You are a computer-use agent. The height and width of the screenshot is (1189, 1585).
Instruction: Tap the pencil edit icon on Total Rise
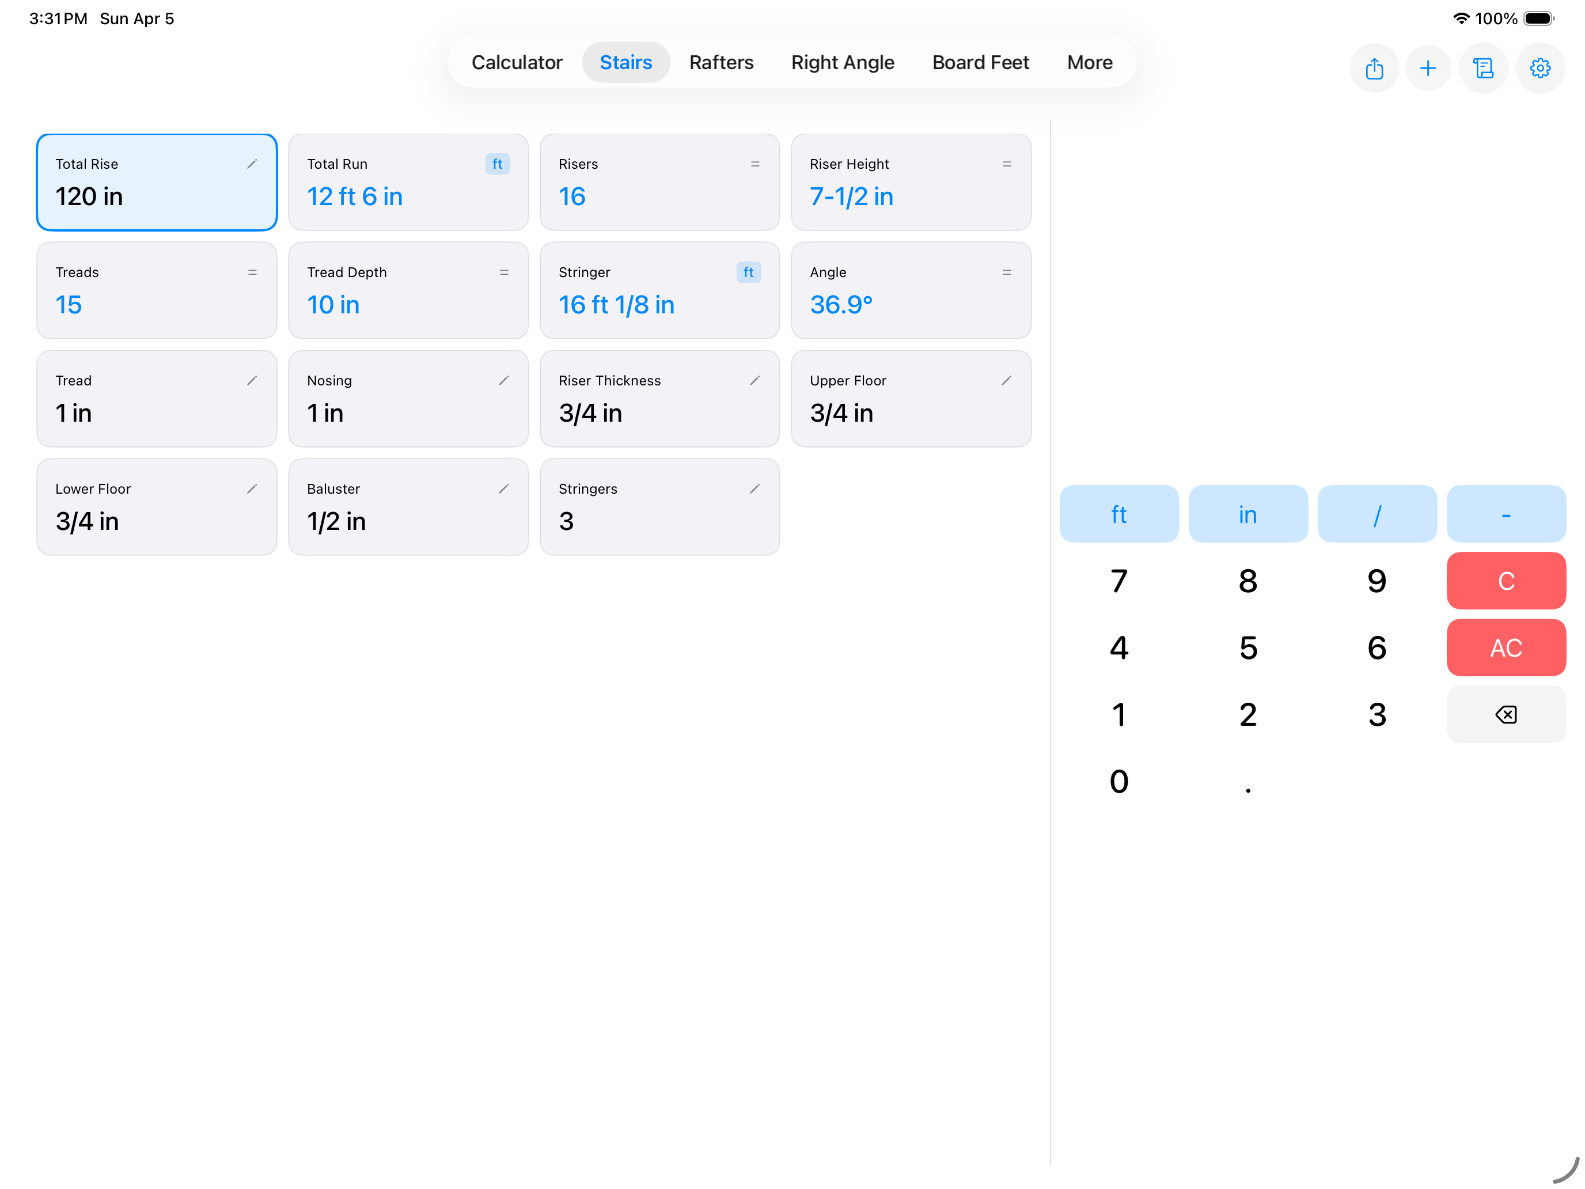[x=252, y=164]
